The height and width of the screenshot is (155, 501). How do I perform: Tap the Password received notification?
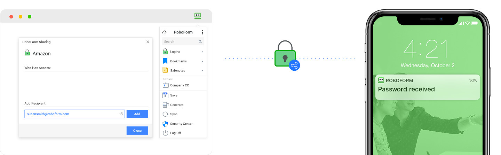click(428, 87)
